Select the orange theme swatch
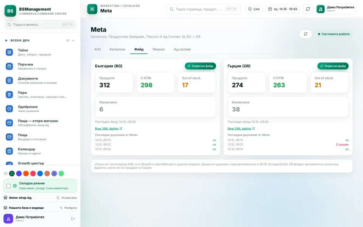 26,174
